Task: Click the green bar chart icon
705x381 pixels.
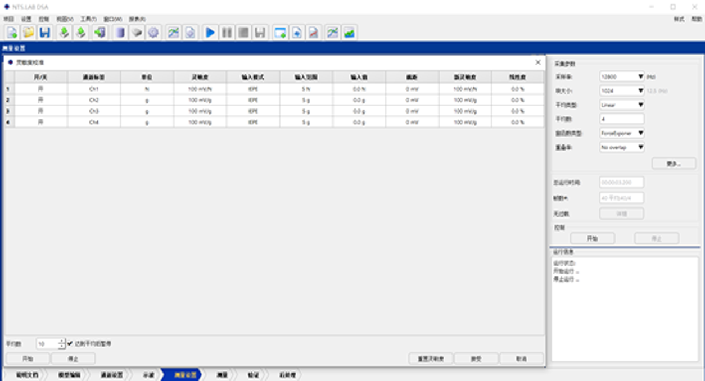Action: [349, 33]
